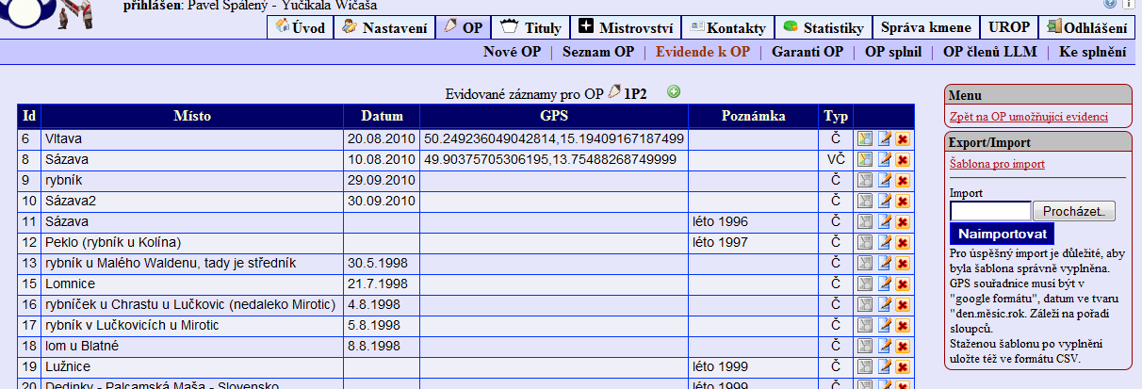
Task: Switch to the Statistiky tab
Action: pos(824,27)
